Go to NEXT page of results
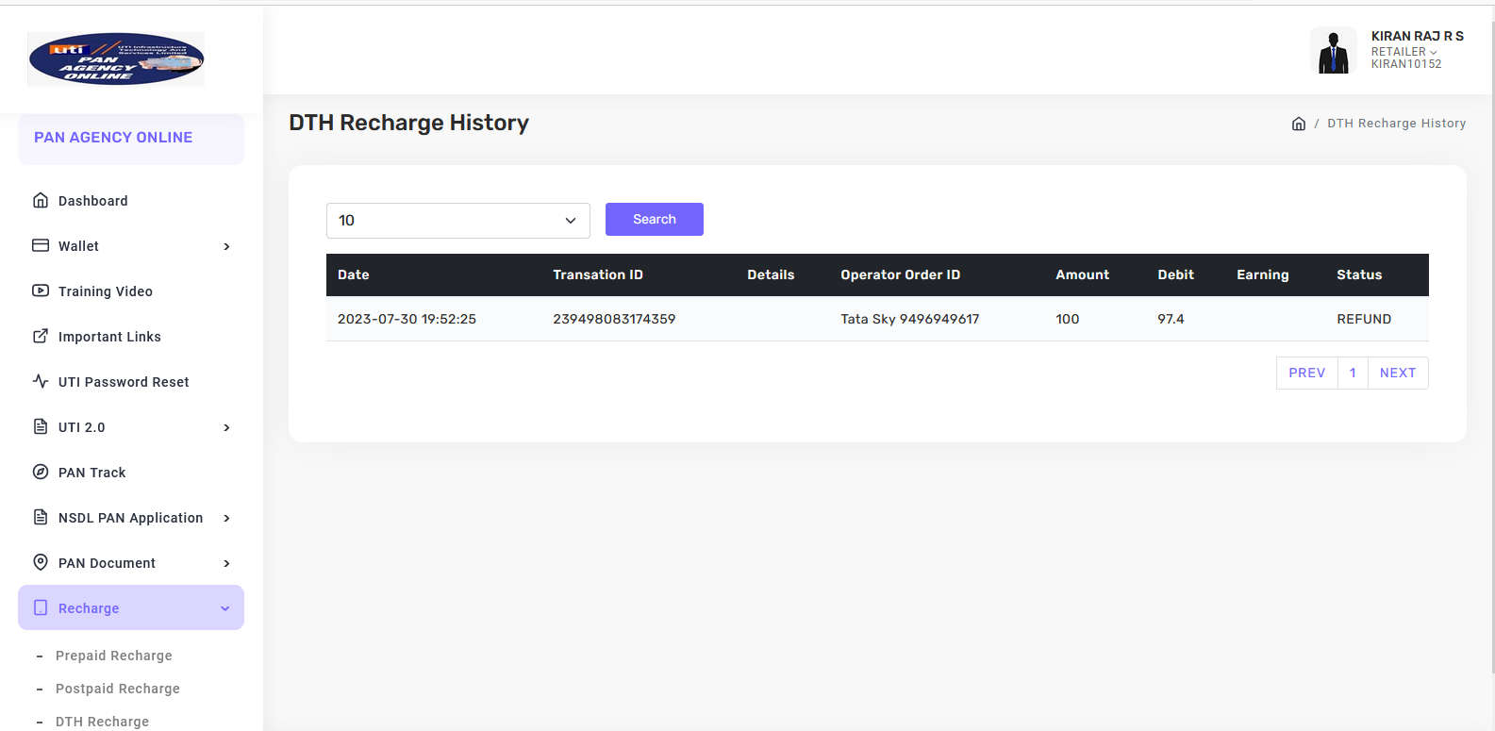The width and height of the screenshot is (1495, 731). click(1397, 373)
